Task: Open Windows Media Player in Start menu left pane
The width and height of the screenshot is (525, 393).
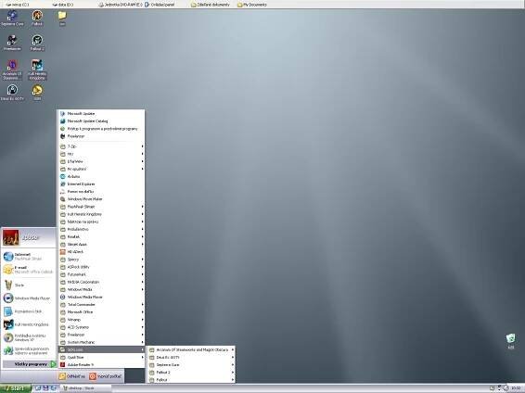Action: [x=29, y=298]
